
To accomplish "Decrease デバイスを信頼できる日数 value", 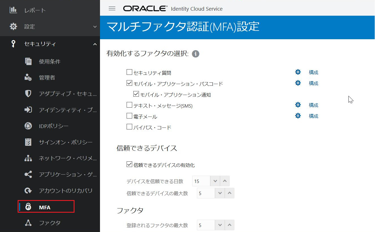I will pyautogui.click(x=215, y=181).
